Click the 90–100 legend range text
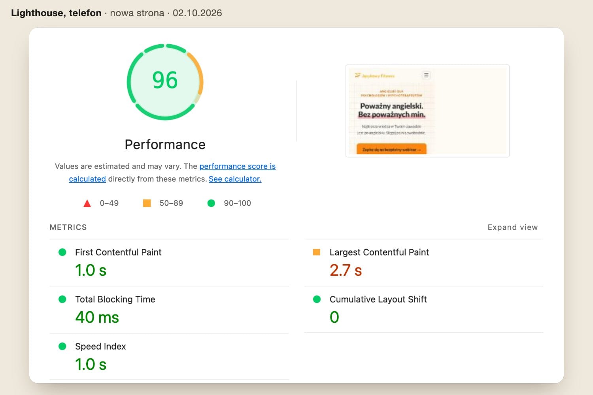The image size is (593, 395). pyautogui.click(x=237, y=203)
